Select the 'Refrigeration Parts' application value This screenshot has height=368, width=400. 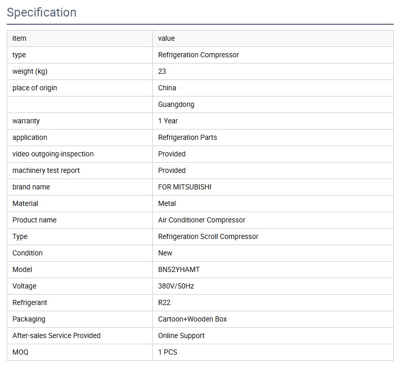(x=187, y=137)
